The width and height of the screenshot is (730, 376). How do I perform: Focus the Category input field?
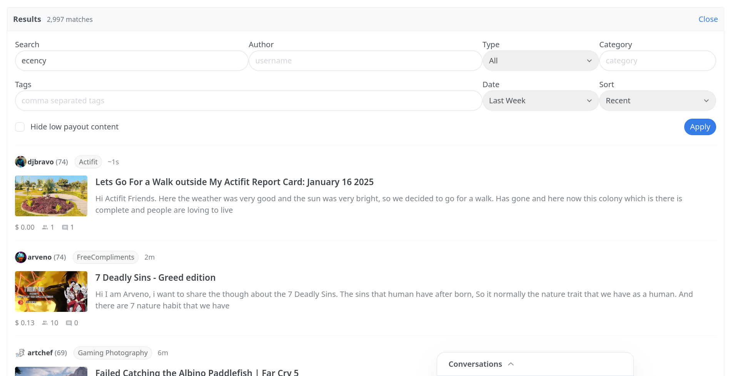click(657, 61)
